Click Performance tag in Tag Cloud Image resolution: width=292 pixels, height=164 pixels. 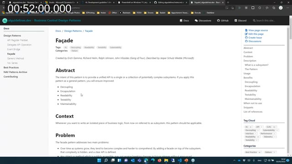(268, 133)
